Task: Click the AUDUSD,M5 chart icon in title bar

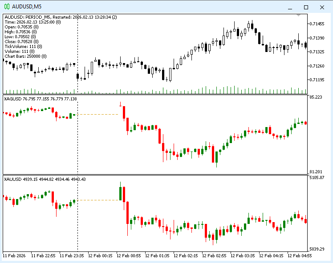Action: coord(7,7)
